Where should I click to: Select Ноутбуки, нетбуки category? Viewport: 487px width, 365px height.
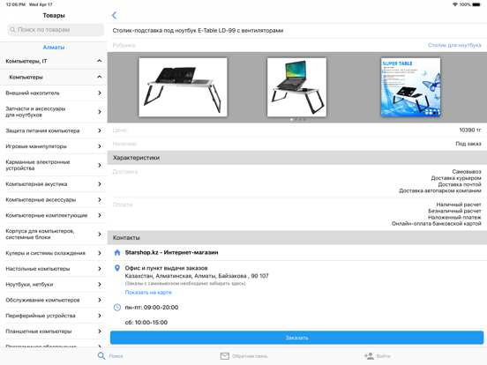click(54, 284)
